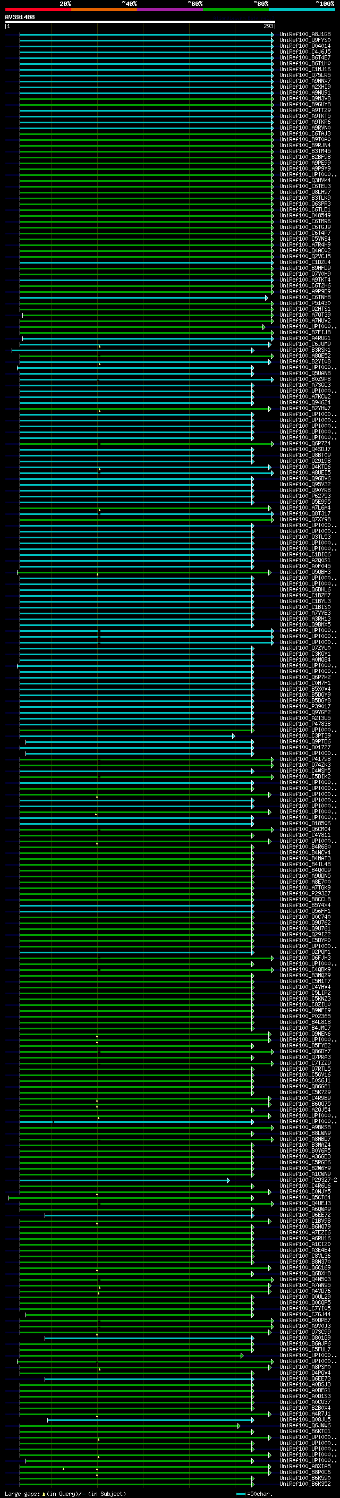The height and width of the screenshot is (1498, 340).
Task: Select label UniRef100_A4RUG1
Action: 305,338
